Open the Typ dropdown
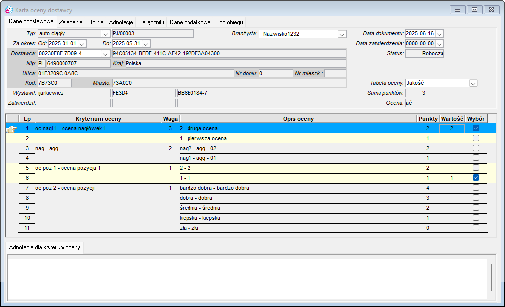Viewport: 505px width, 307px height. pyautogui.click(x=106, y=34)
